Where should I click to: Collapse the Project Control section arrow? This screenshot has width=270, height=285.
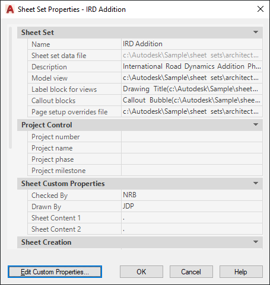[x=256, y=124]
